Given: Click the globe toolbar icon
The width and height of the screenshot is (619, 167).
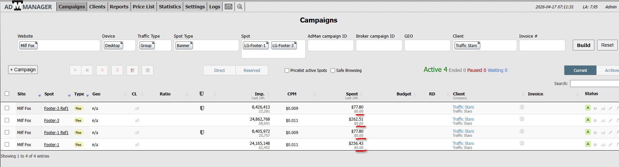Looking at the screenshot, I should point(148,70).
